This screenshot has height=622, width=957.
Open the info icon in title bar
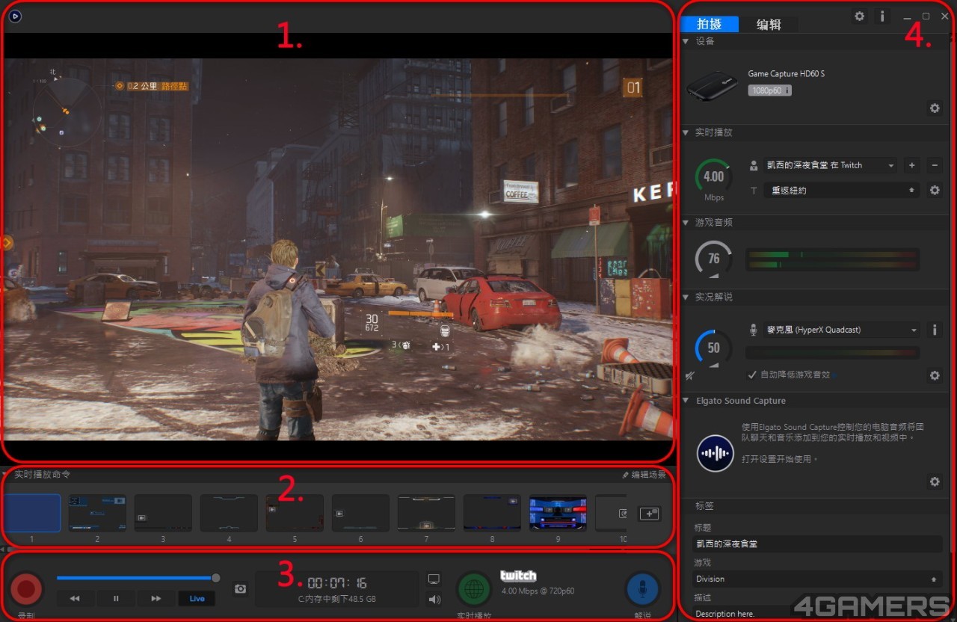[x=882, y=16]
